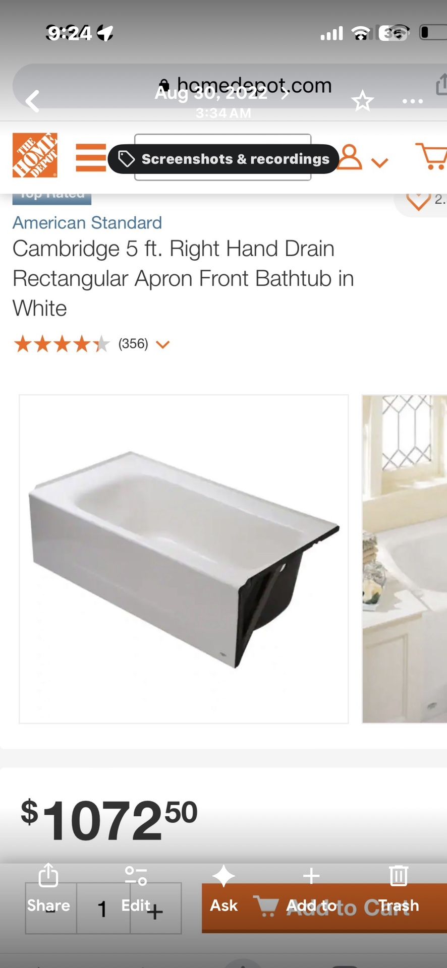
Task: Open the account profile icon
Action: click(350, 157)
